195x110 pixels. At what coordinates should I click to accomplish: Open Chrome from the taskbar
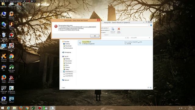click(27, 108)
